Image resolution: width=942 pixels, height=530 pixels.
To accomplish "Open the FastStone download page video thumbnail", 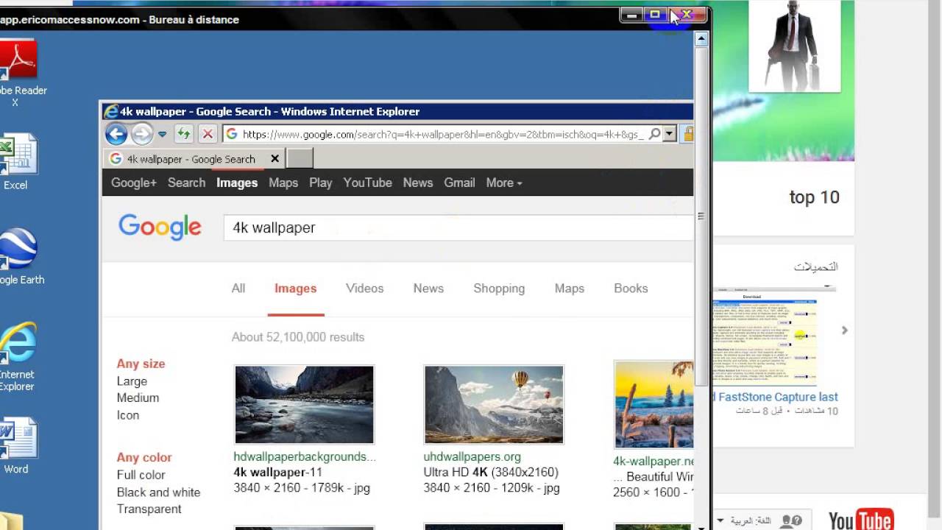I will tap(765, 336).
